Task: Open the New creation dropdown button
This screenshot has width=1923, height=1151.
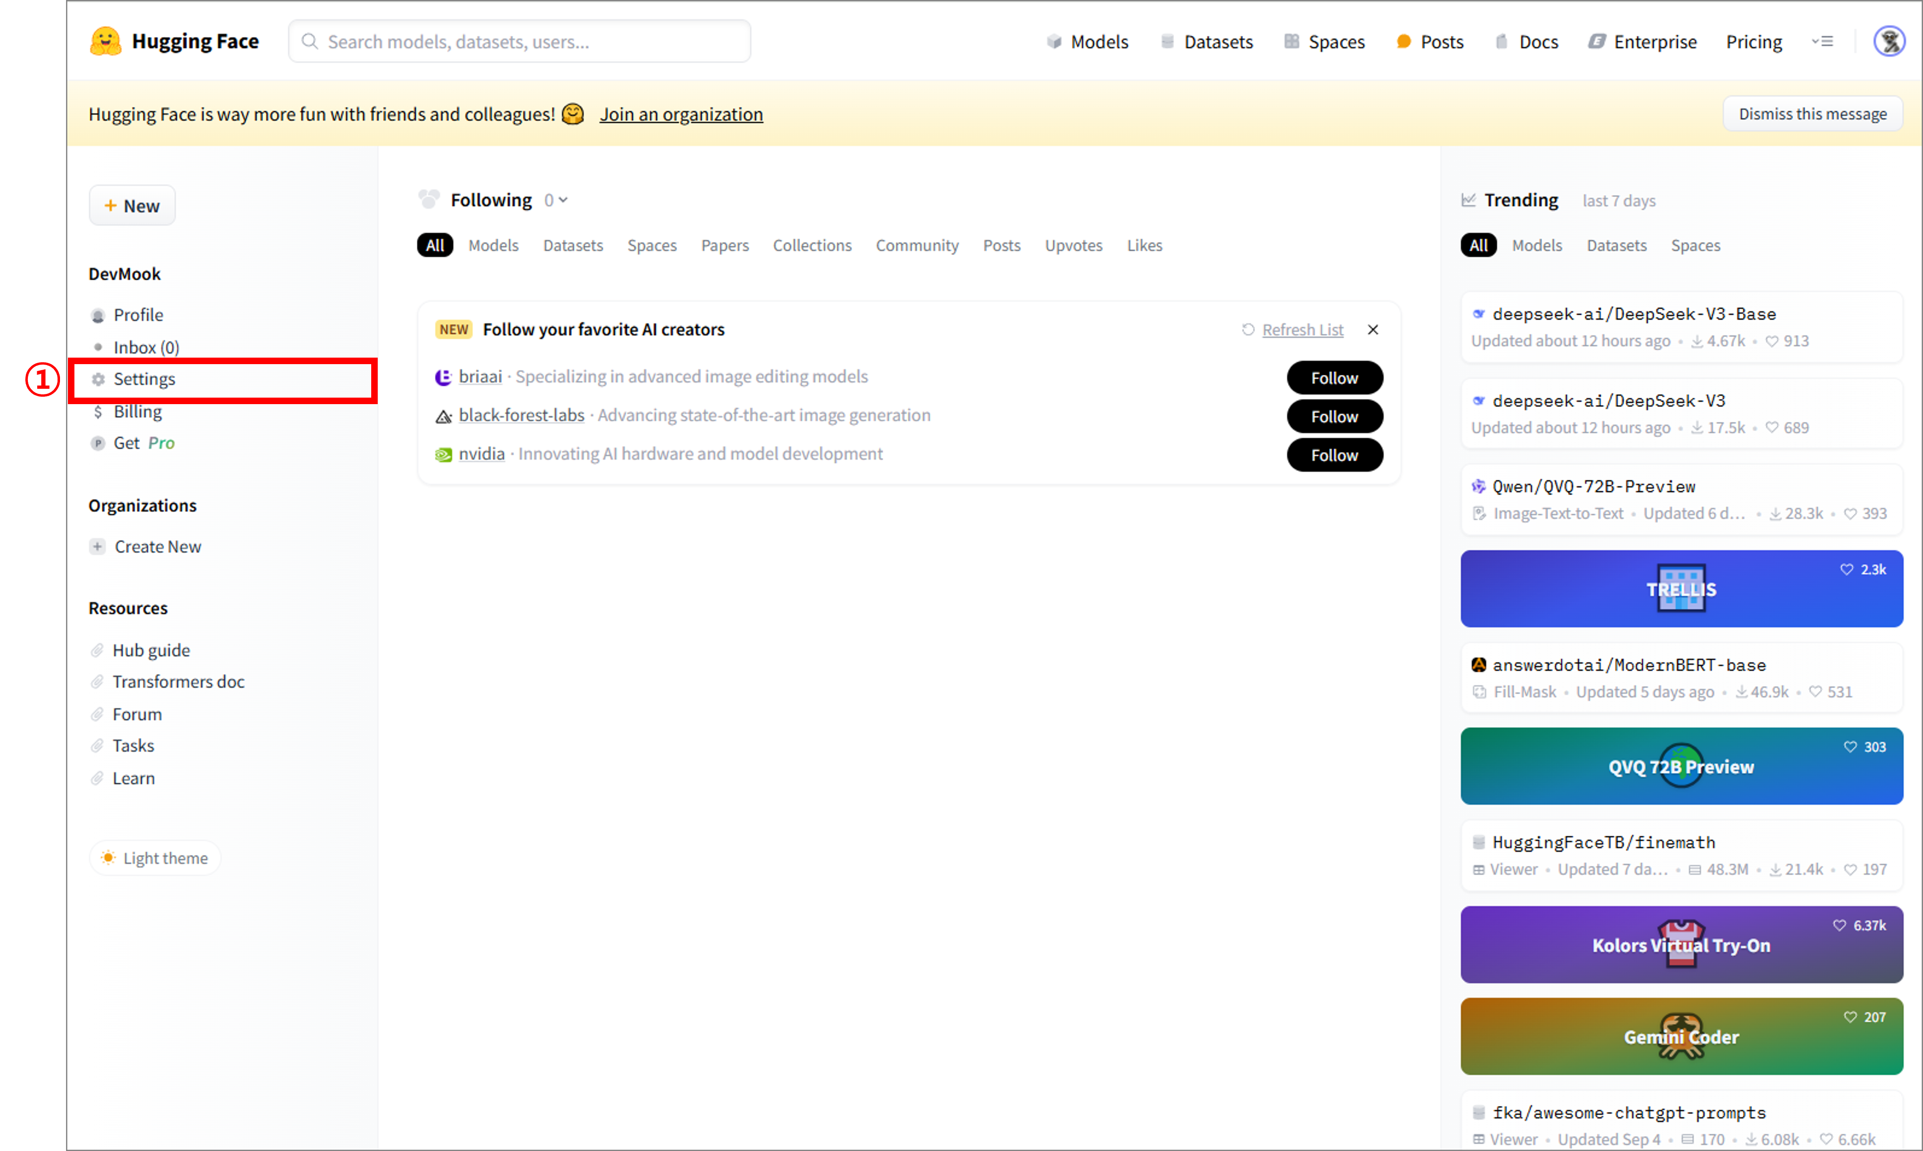Action: pos(132,206)
